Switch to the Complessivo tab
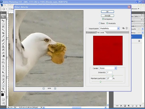Image resolution: width=145 pixels, height=109 pixels. [x=91, y=33]
